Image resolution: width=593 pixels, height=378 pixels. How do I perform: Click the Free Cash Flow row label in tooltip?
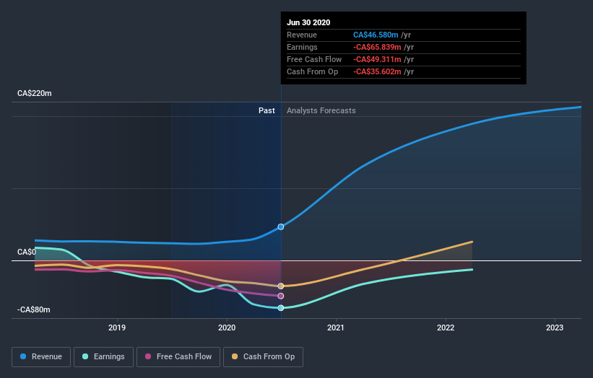314,59
